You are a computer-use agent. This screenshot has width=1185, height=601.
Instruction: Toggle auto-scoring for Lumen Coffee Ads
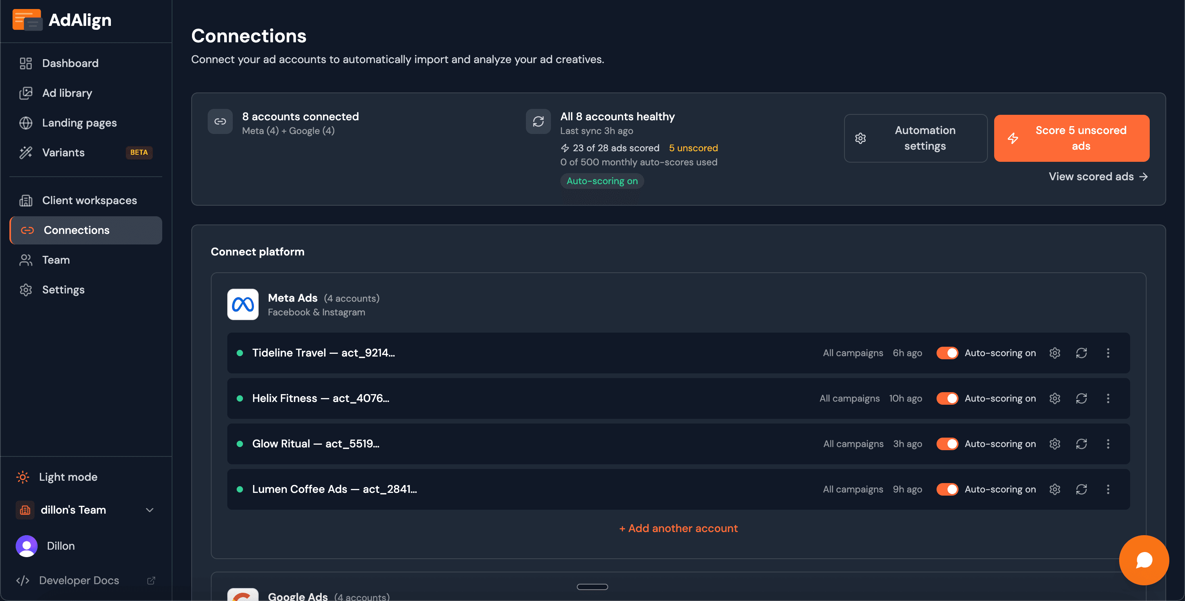[947, 489]
